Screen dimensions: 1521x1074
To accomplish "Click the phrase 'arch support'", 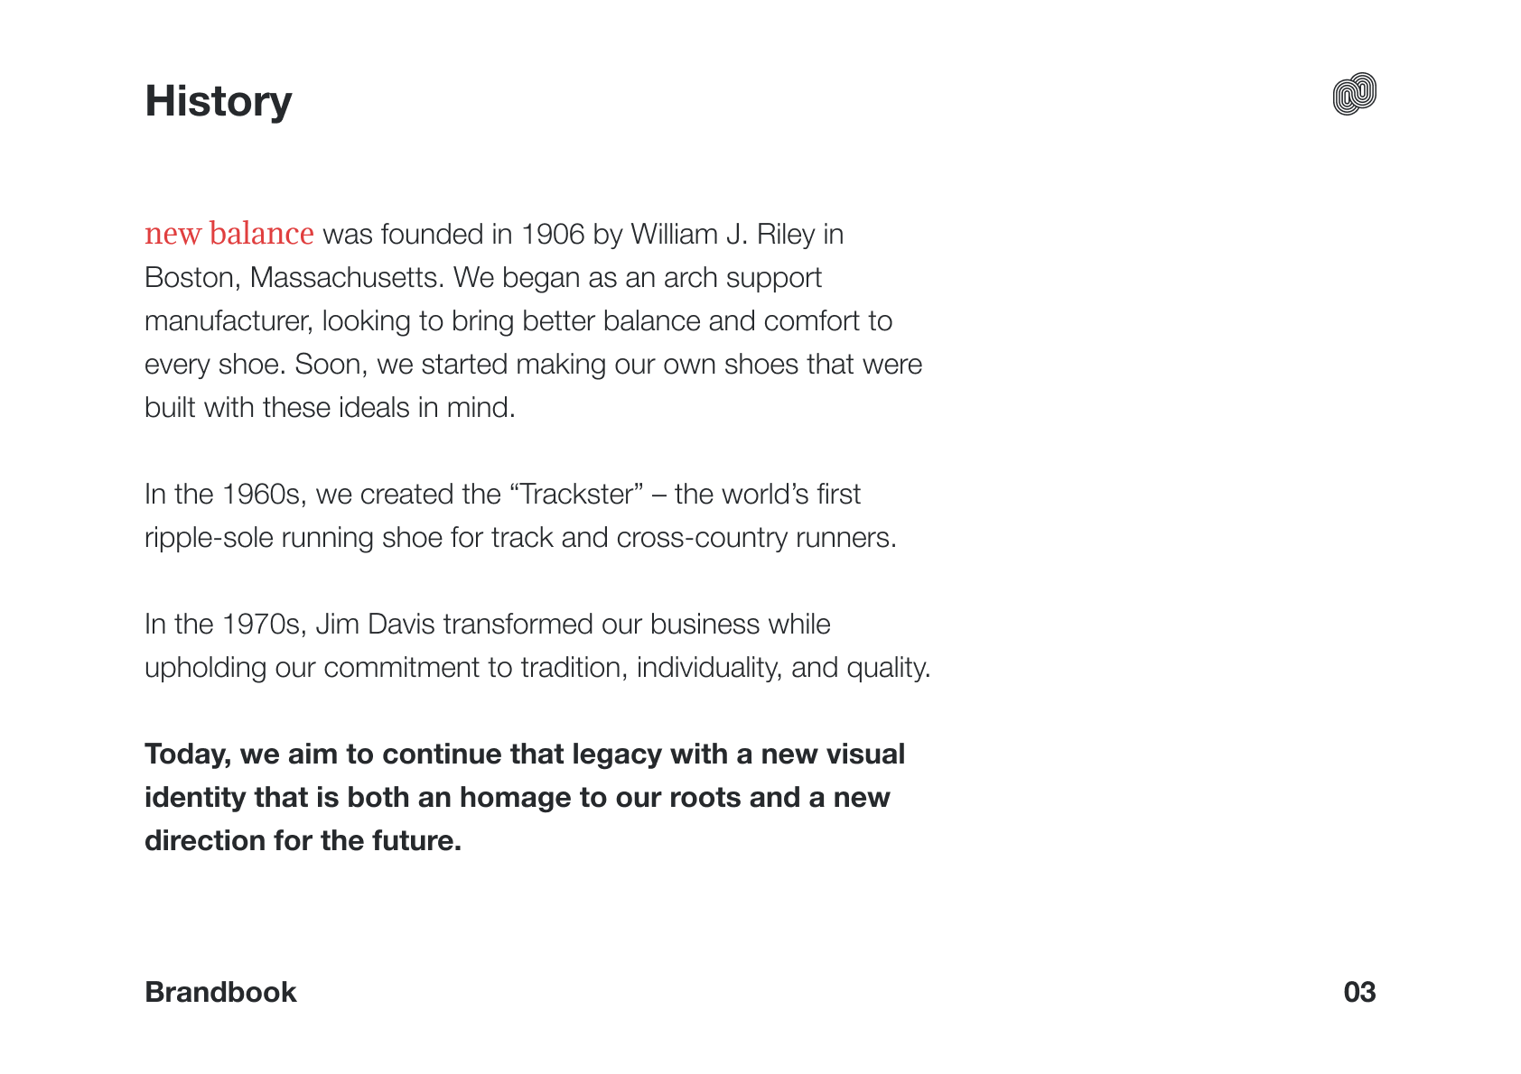I will coord(742,277).
